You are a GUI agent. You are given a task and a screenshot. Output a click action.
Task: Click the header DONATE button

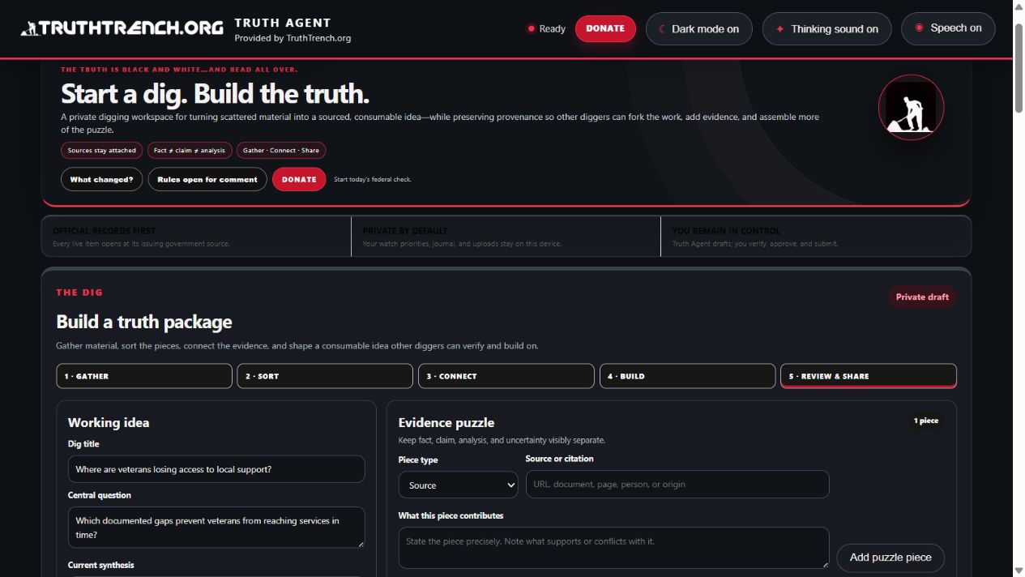pyautogui.click(x=605, y=28)
